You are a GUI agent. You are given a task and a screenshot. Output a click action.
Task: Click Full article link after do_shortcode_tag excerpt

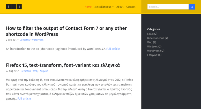point(113,49)
